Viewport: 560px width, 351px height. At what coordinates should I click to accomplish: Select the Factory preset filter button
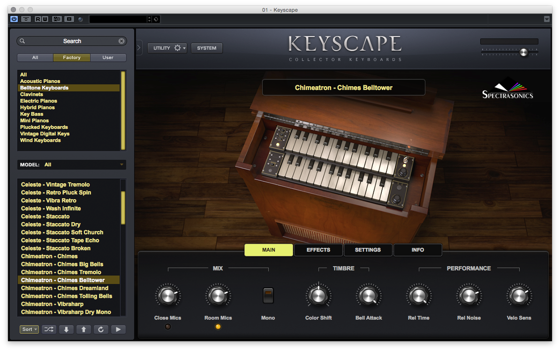point(71,57)
